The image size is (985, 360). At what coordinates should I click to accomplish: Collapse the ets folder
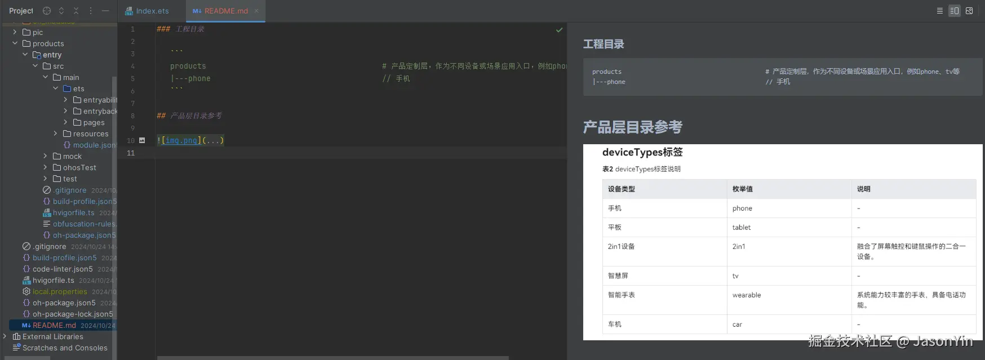tap(55, 88)
